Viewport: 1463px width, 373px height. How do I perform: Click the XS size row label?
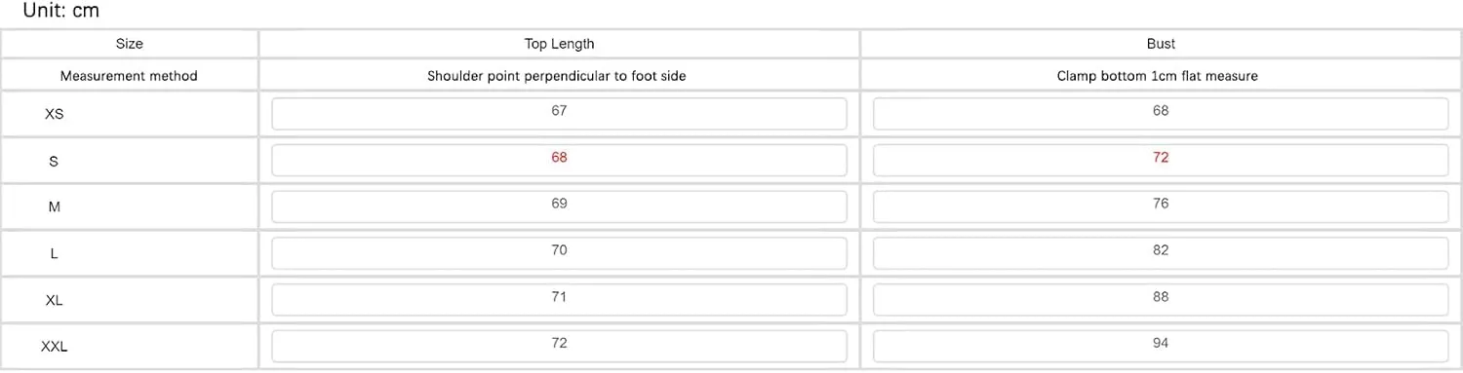pos(55,114)
